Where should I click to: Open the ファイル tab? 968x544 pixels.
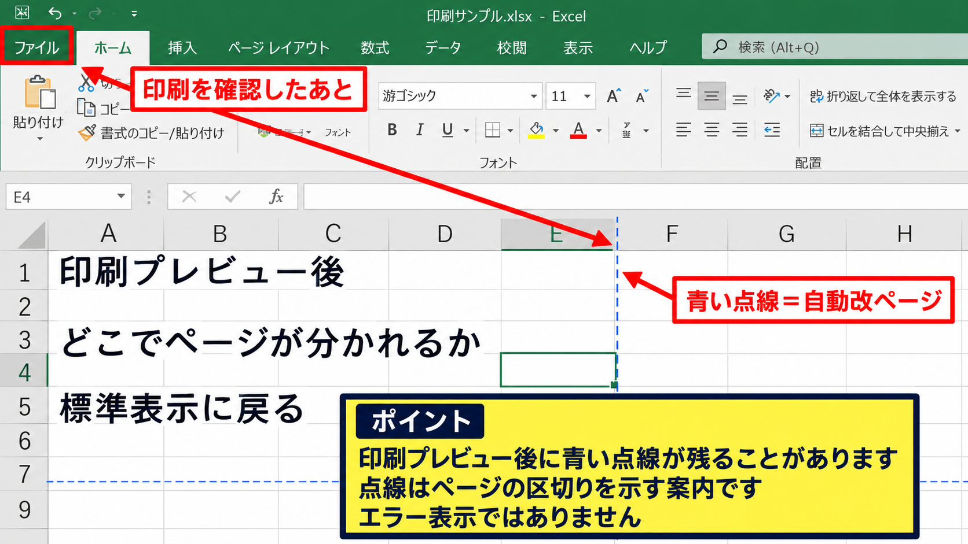coord(37,47)
